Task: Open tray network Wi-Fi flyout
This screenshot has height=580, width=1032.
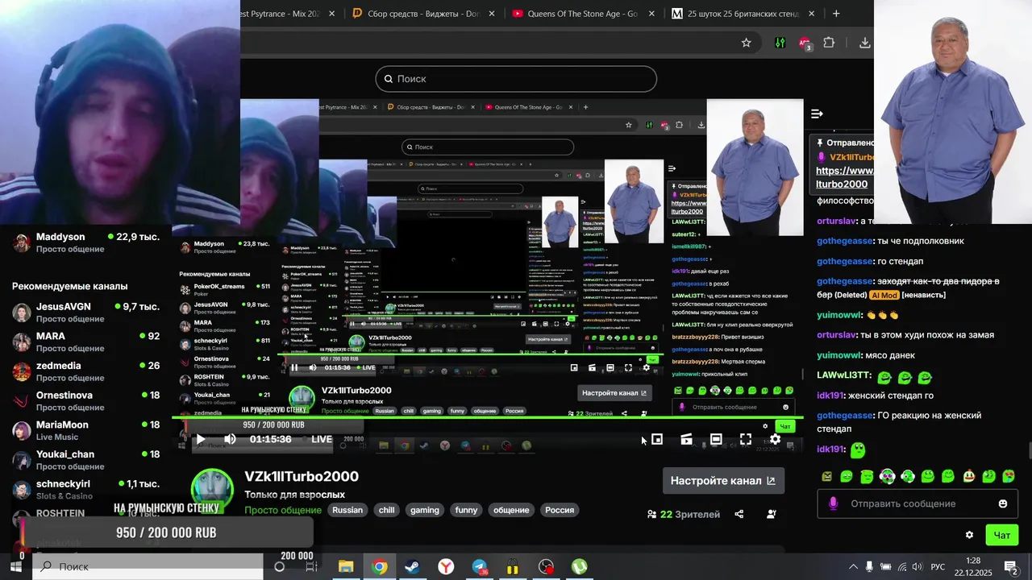Action: [901, 566]
